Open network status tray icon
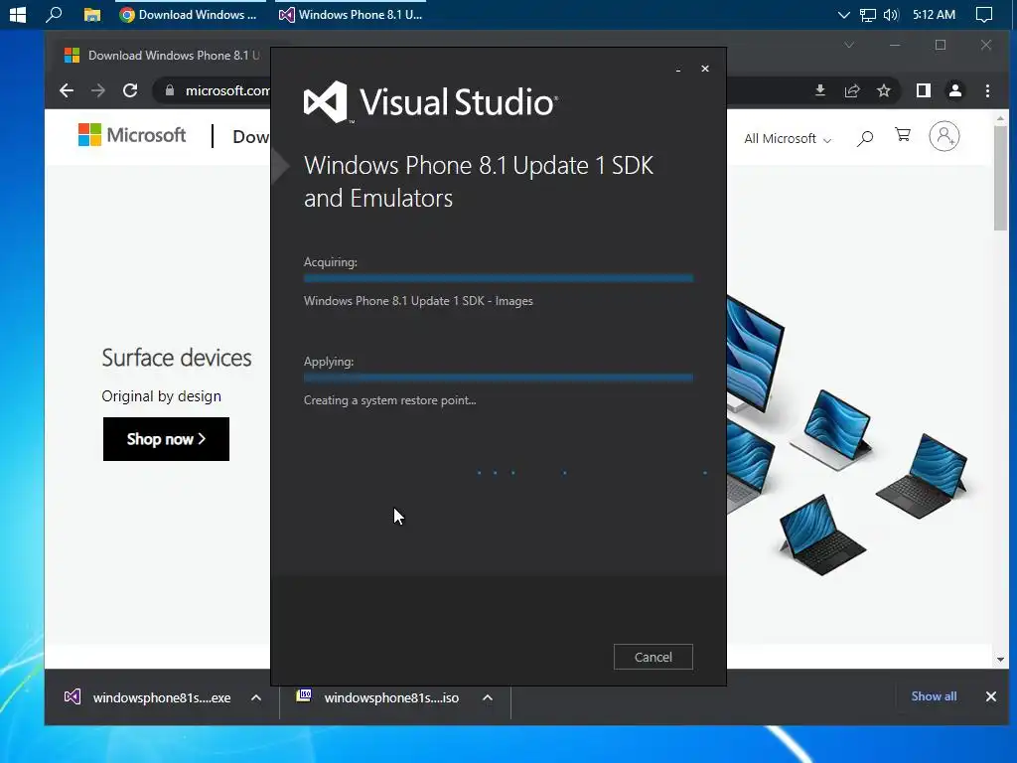The height and width of the screenshot is (763, 1017). tap(867, 14)
